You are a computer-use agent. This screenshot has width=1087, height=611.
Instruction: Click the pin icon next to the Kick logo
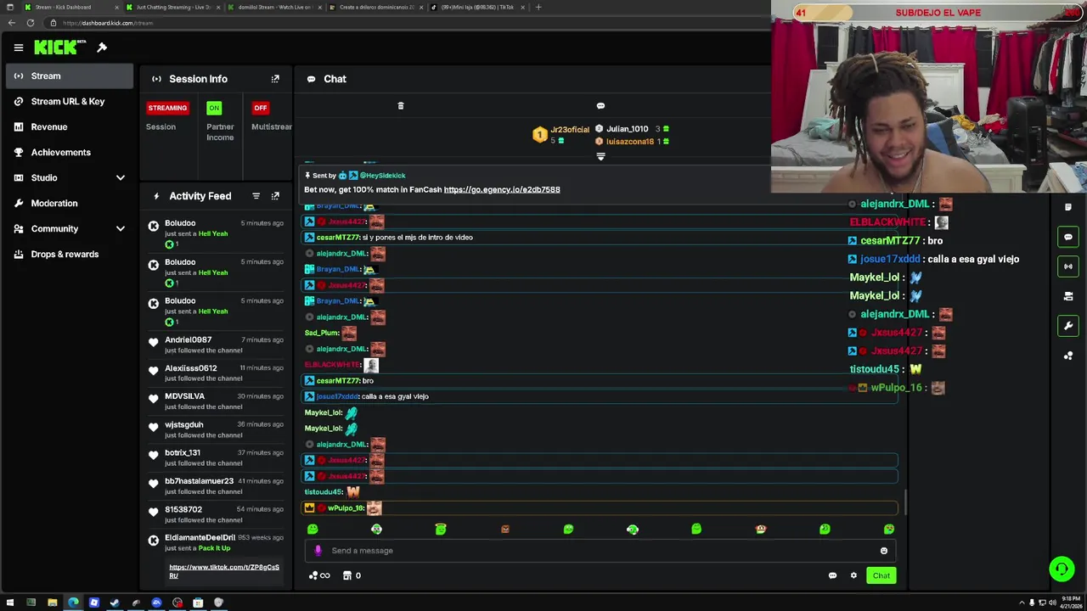pyautogui.click(x=102, y=48)
